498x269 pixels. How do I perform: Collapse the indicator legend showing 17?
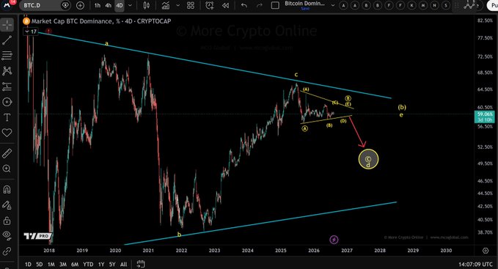click(x=31, y=32)
